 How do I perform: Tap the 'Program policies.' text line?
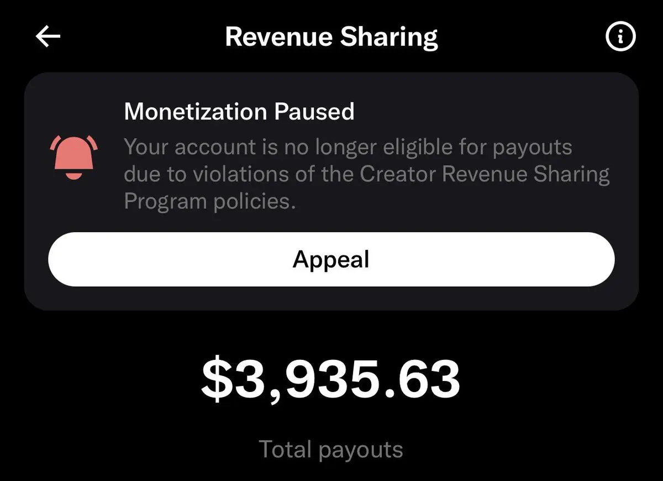click(x=210, y=201)
